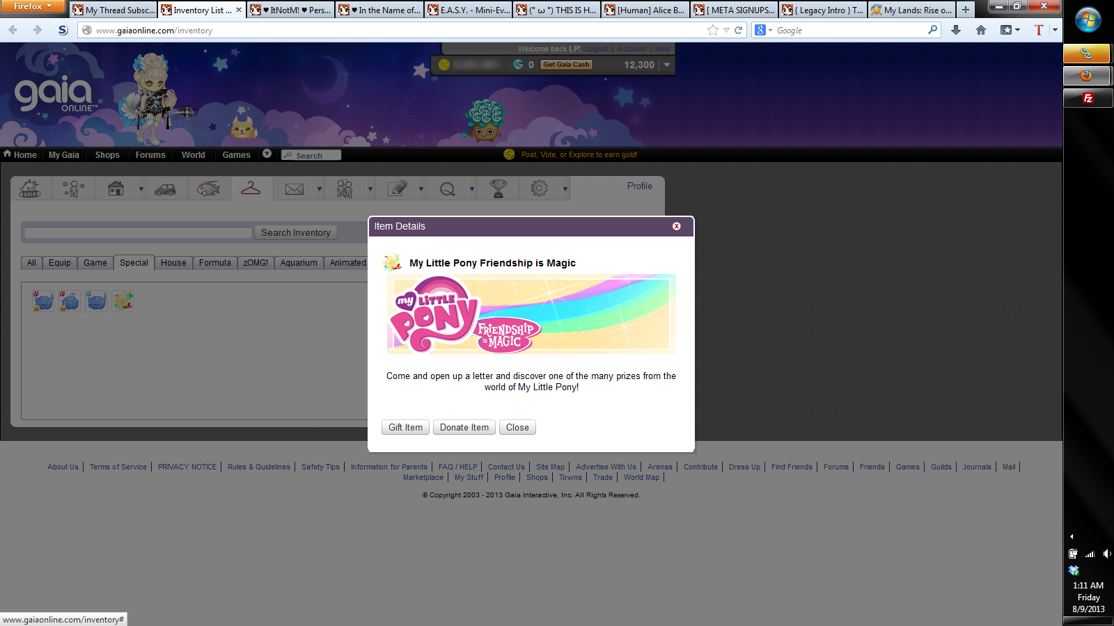Open the World navigation menu
The image size is (1114, 626).
pos(194,155)
